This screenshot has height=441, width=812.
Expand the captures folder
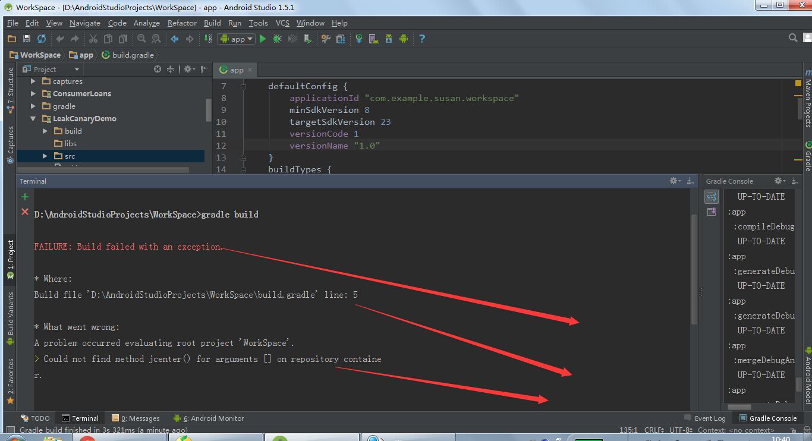pyautogui.click(x=33, y=81)
